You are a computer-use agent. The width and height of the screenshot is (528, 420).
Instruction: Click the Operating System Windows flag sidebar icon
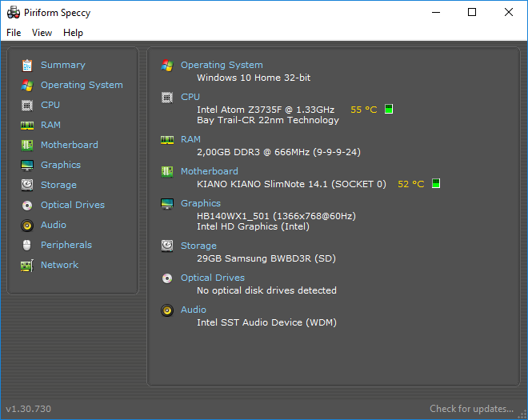point(27,86)
